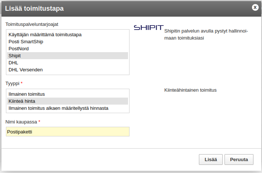
Task: Pick PostNord in delivery providers list
Action: pos(68,49)
